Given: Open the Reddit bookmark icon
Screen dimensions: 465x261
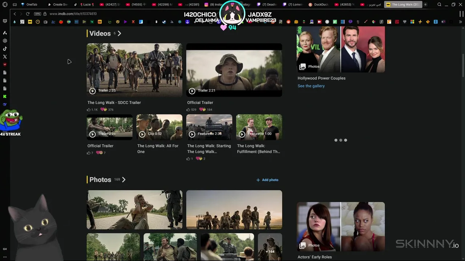Looking at the screenshot, I should point(288,22).
